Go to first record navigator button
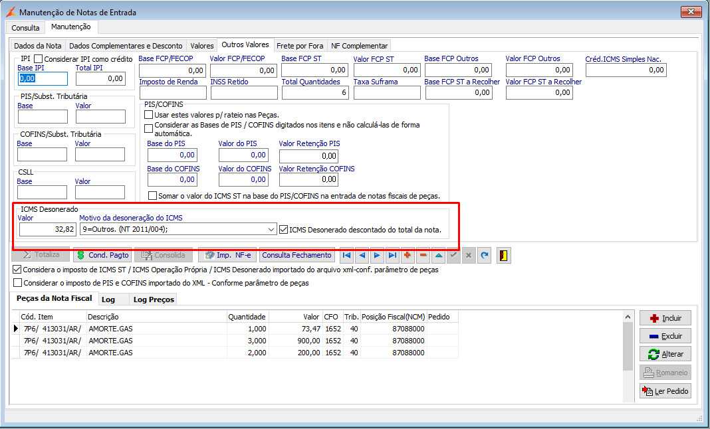 (347, 255)
